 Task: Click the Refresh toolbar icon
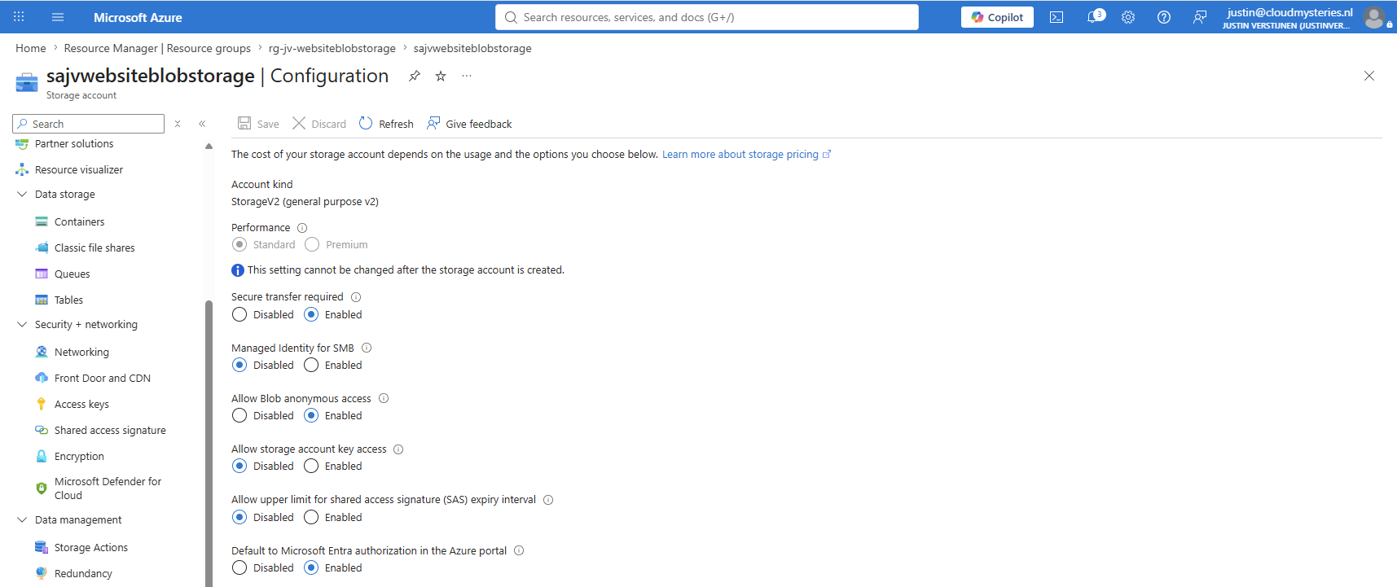click(366, 123)
